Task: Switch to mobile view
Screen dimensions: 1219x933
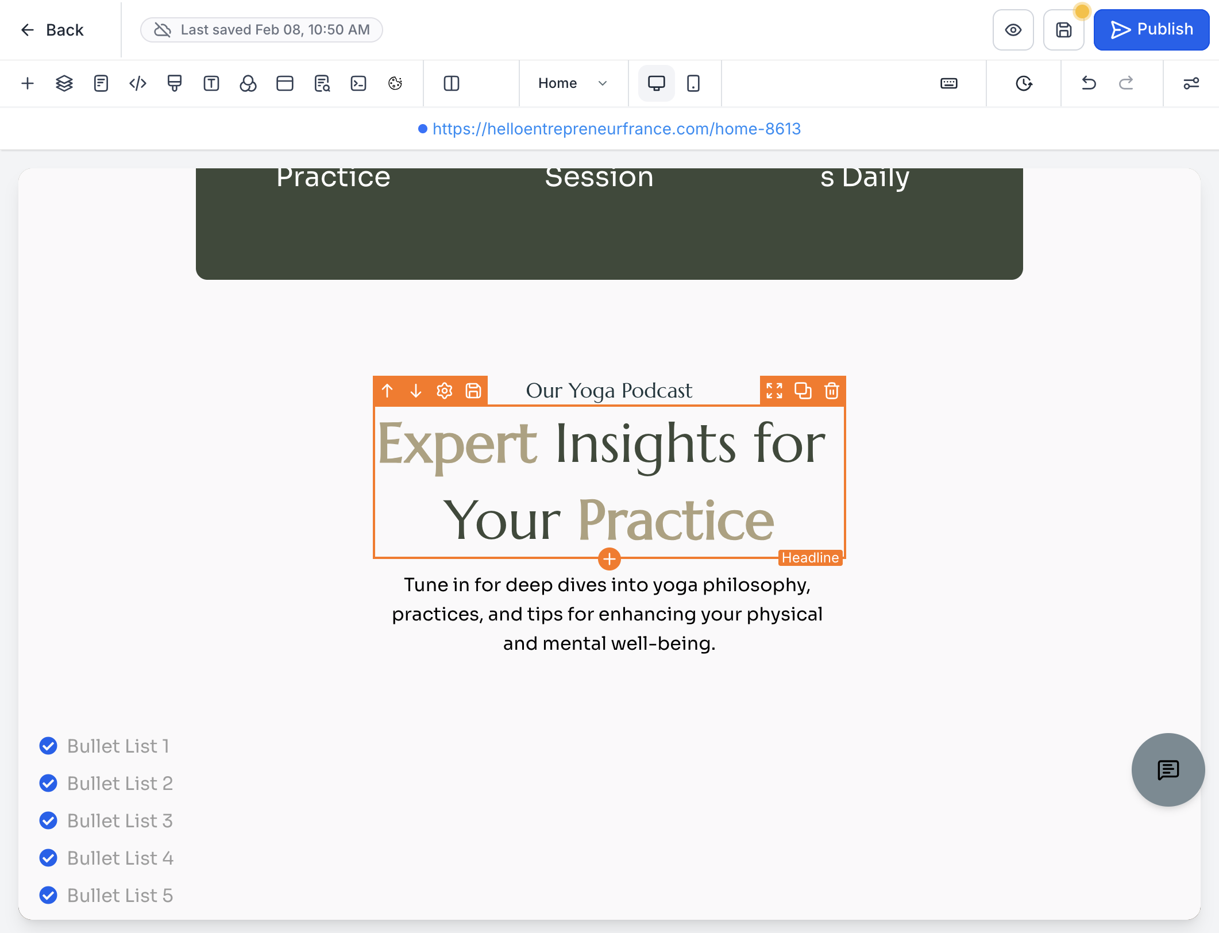Action: [x=693, y=83]
